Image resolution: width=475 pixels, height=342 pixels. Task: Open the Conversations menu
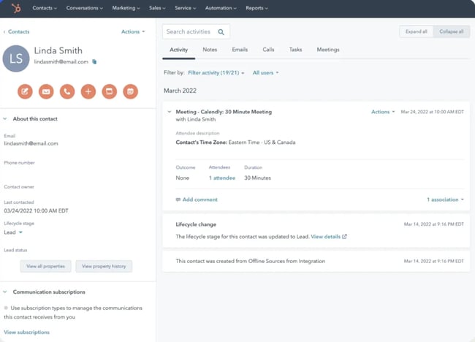85,8
